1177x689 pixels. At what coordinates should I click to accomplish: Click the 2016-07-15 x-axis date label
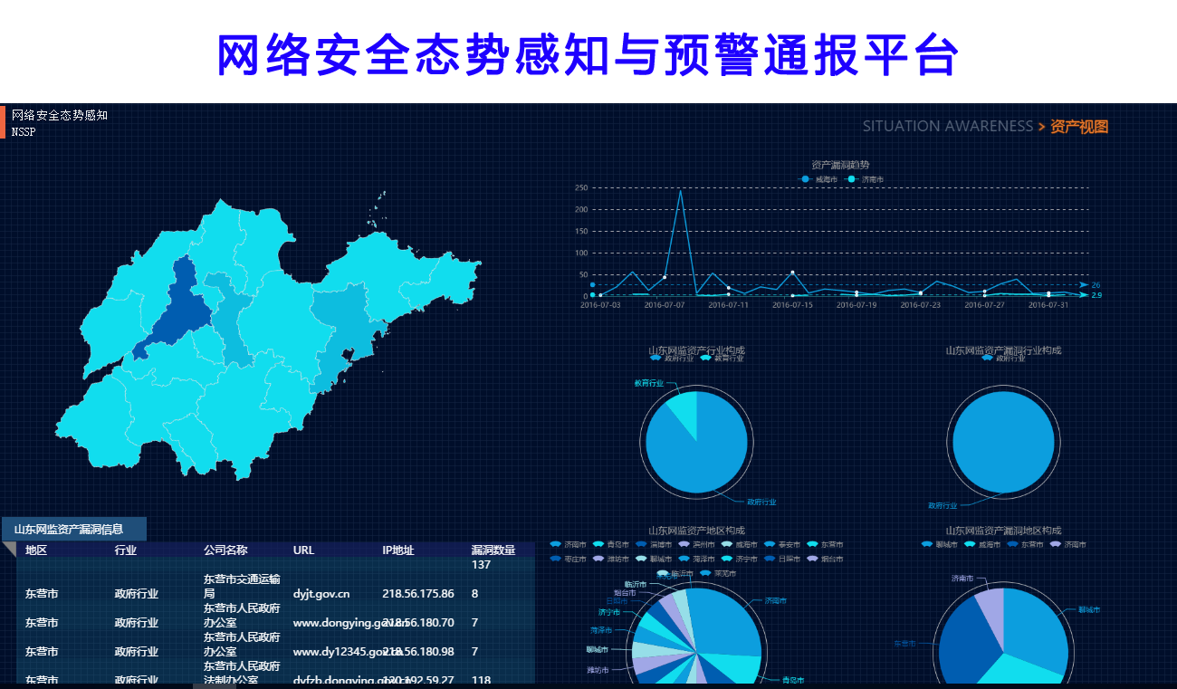pos(792,305)
